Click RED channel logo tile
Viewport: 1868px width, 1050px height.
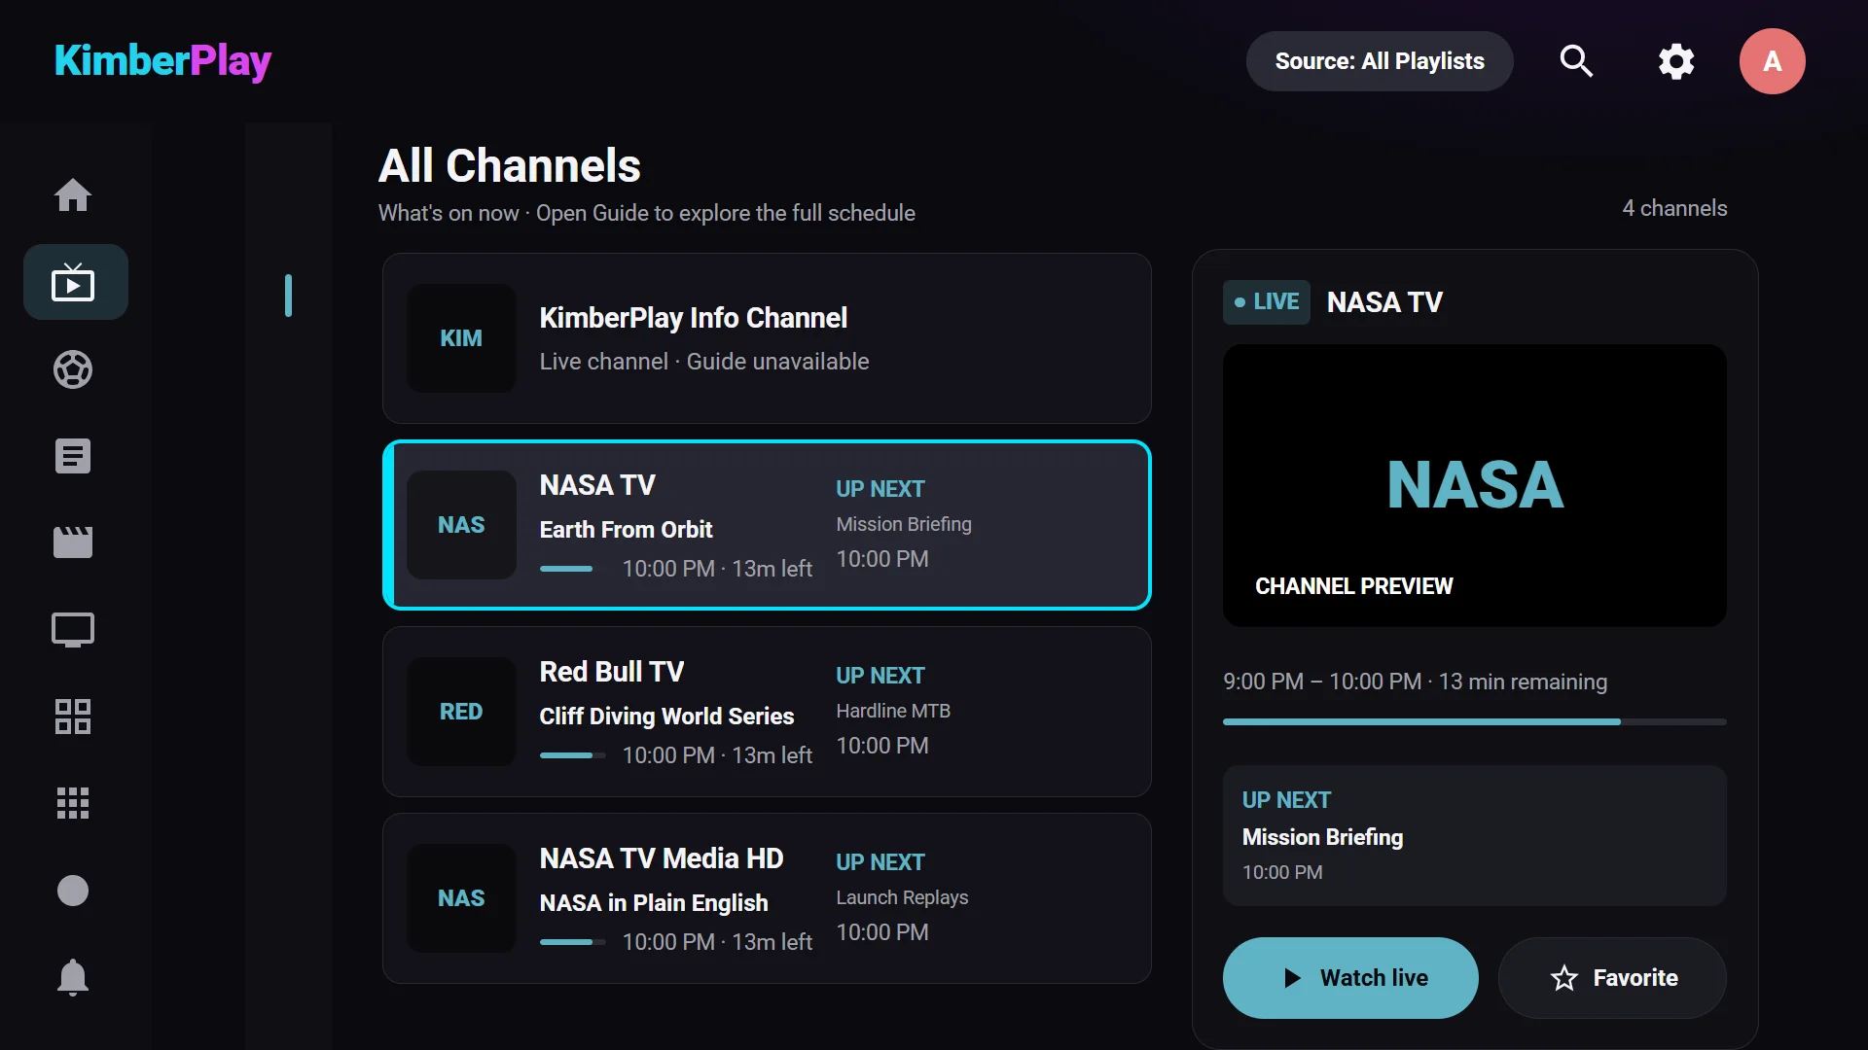click(461, 712)
